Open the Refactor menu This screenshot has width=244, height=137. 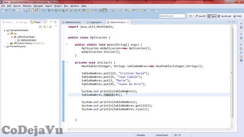(27, 6)
